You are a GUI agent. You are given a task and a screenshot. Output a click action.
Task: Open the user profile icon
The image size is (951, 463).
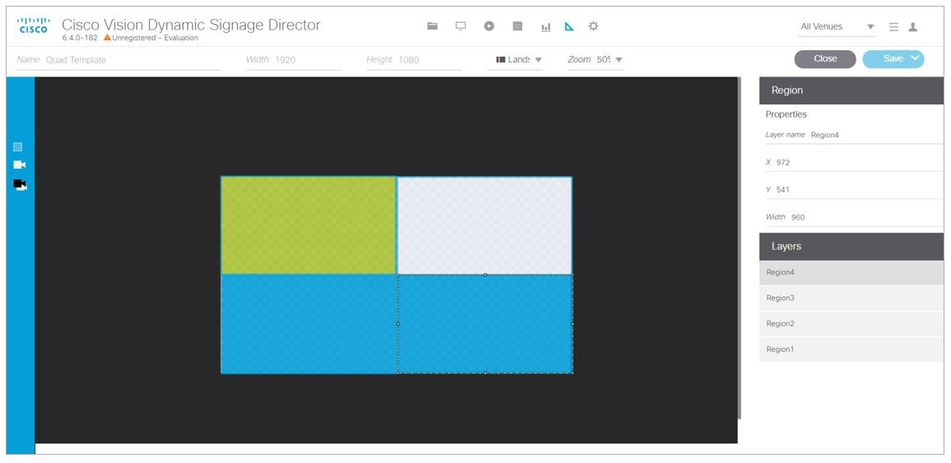point(913,26)
